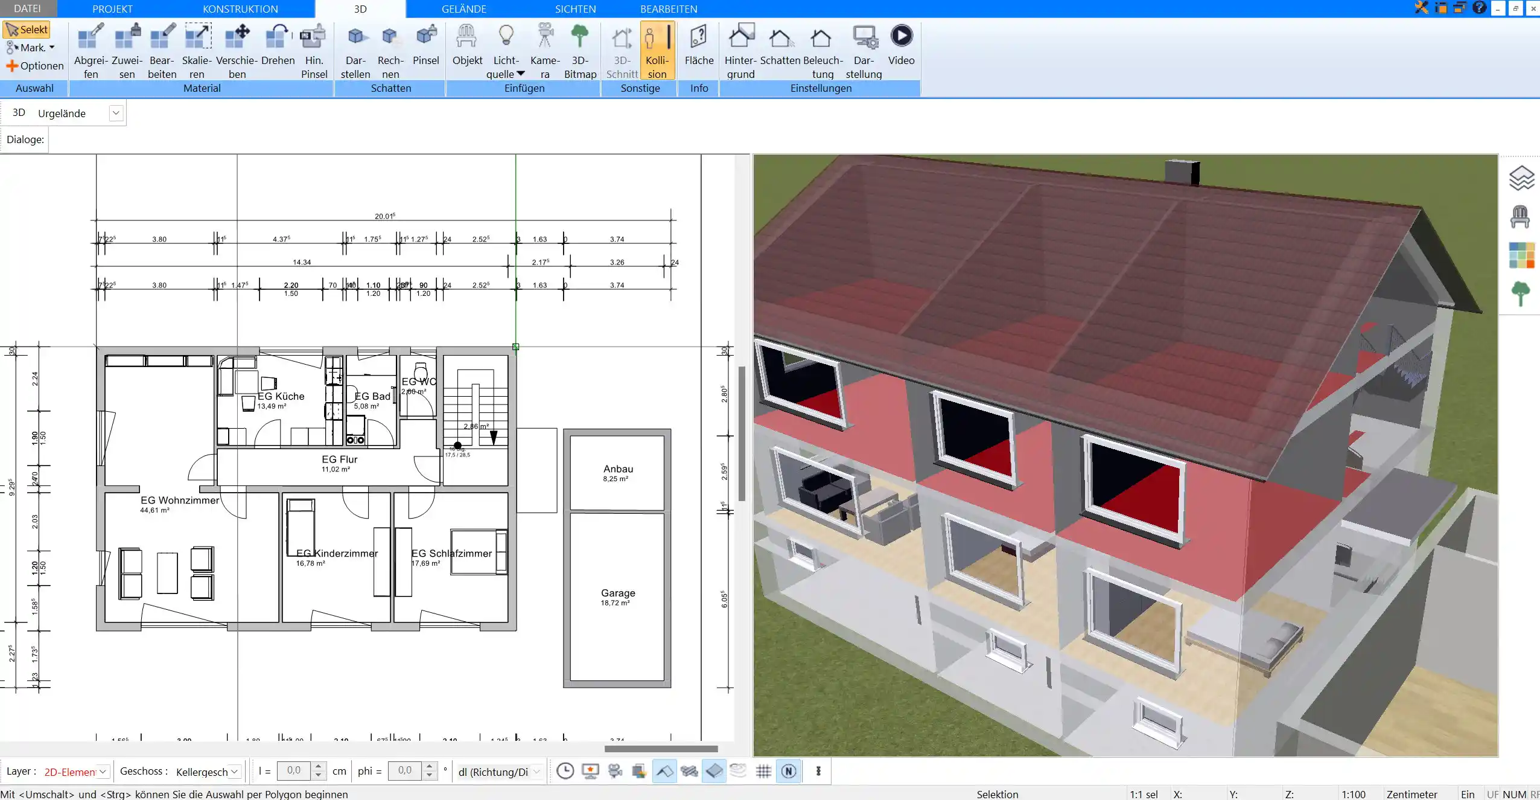This screenshot has width=1540, height=800.
Task: Activate the Verschieben material tool
Action: tap(237, 51)
